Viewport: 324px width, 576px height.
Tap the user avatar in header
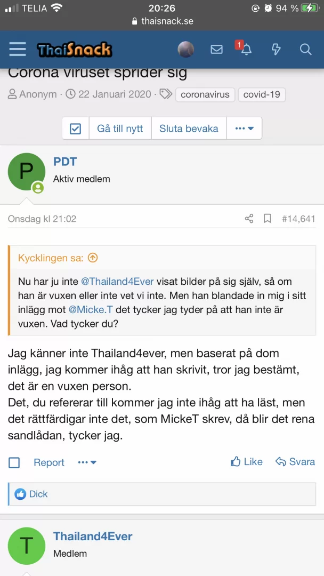185,50
